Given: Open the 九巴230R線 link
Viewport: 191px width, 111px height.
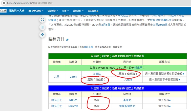Looking at the screenshot, I should (160, 25).
